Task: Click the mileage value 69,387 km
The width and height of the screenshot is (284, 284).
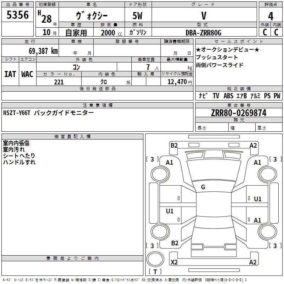Action: point(43,51)
